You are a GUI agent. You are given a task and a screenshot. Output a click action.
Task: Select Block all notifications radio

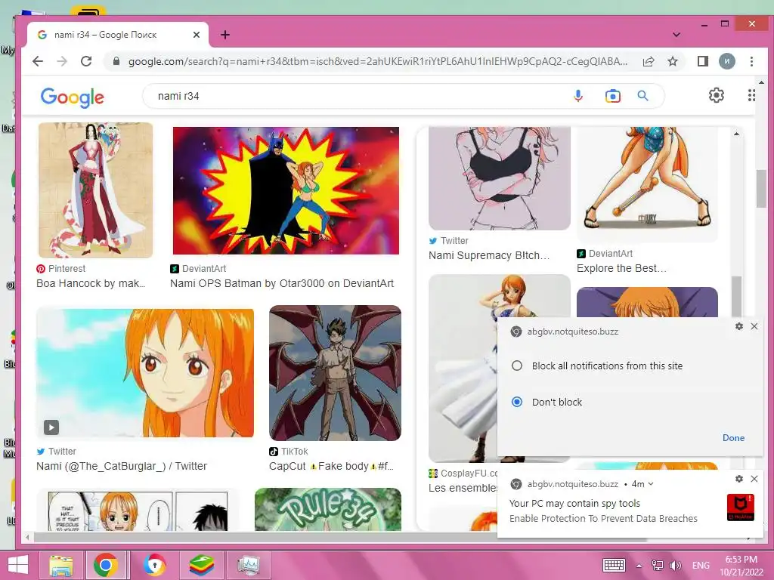(x=517, y=366)
